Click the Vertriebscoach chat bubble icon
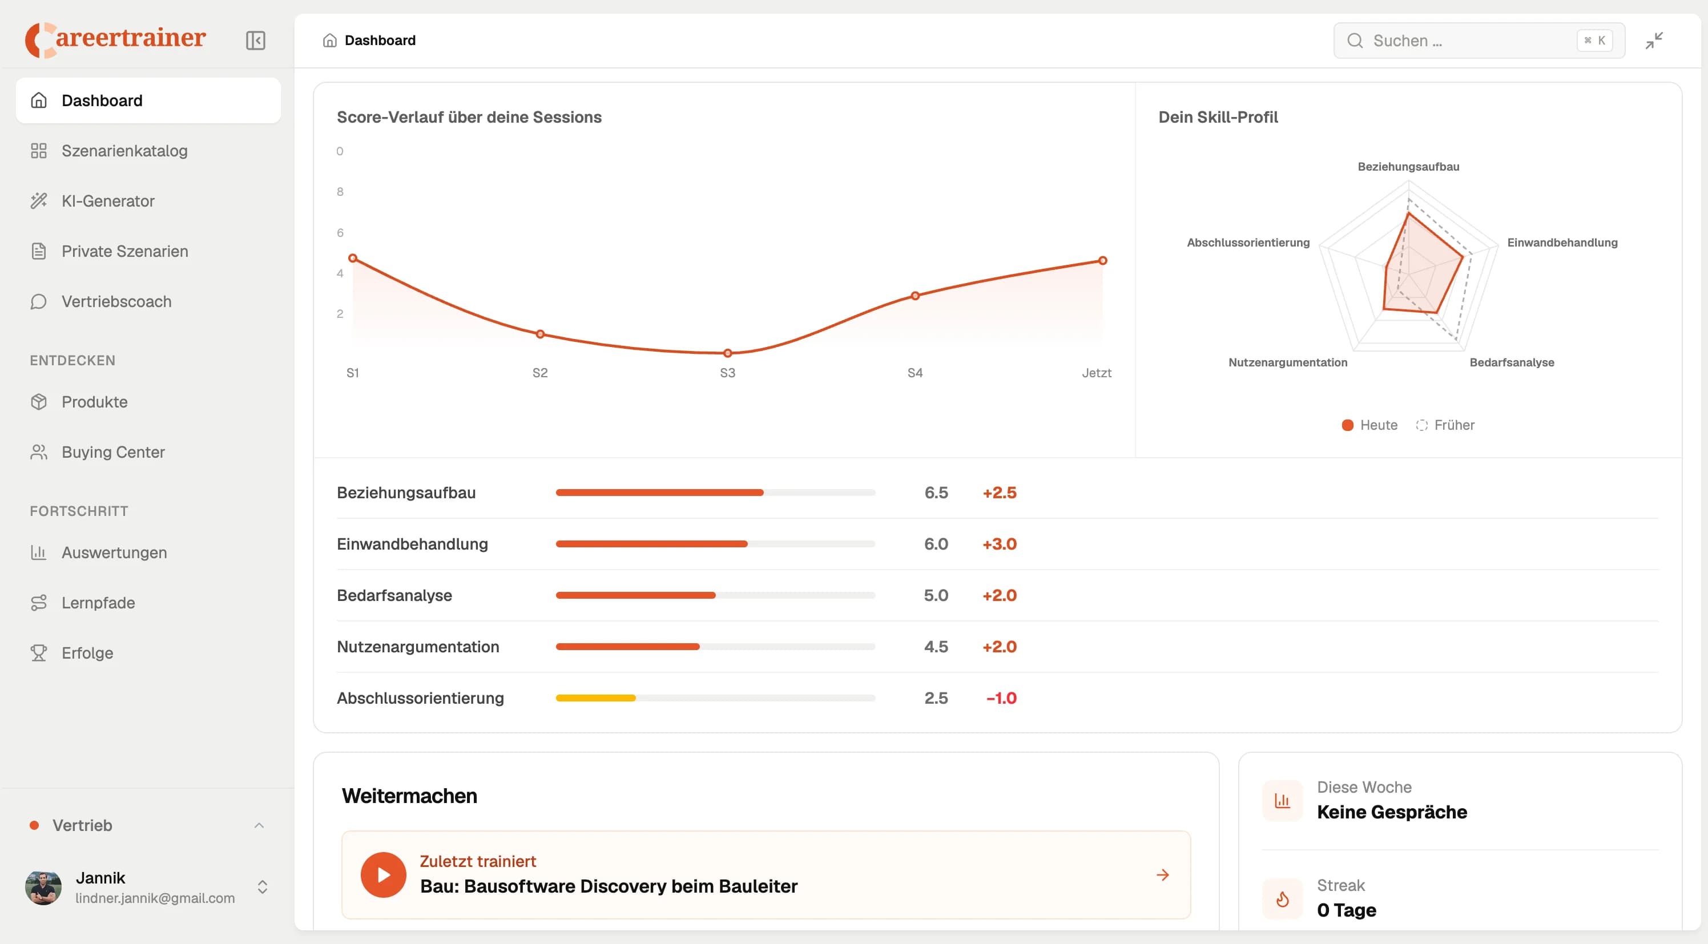 pos(38,301)
